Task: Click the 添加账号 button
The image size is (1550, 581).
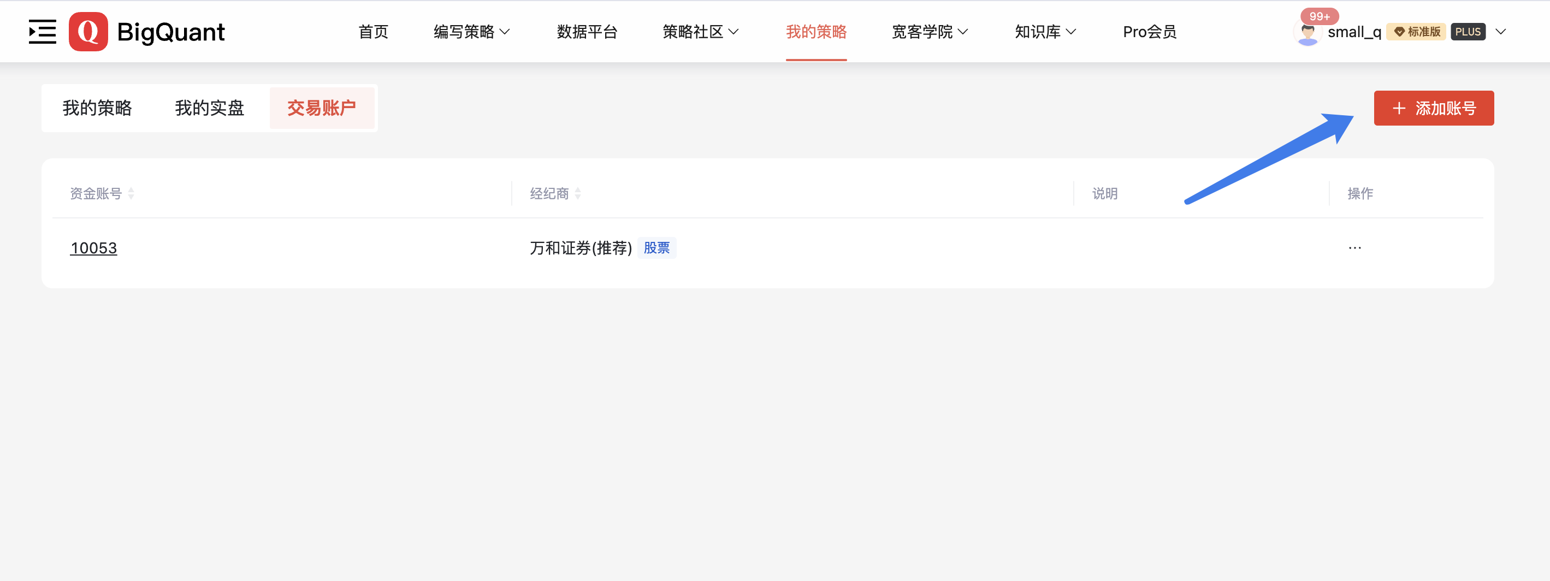Action: point(1433,108)
